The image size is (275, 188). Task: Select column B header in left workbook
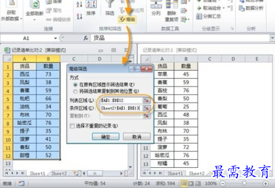coord(48,59)
